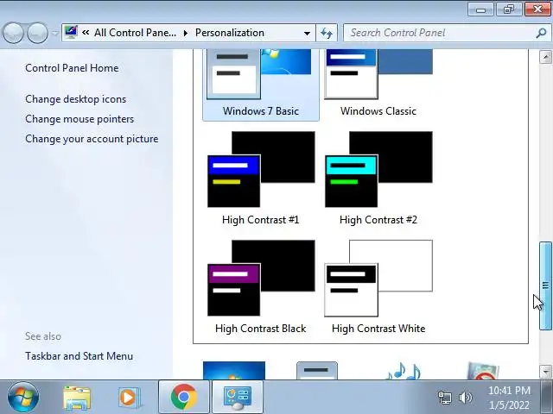Click the double chevron in address bar
Viewport: 553px width, 414px height.
pyautogui.click(x=86, y=33)
